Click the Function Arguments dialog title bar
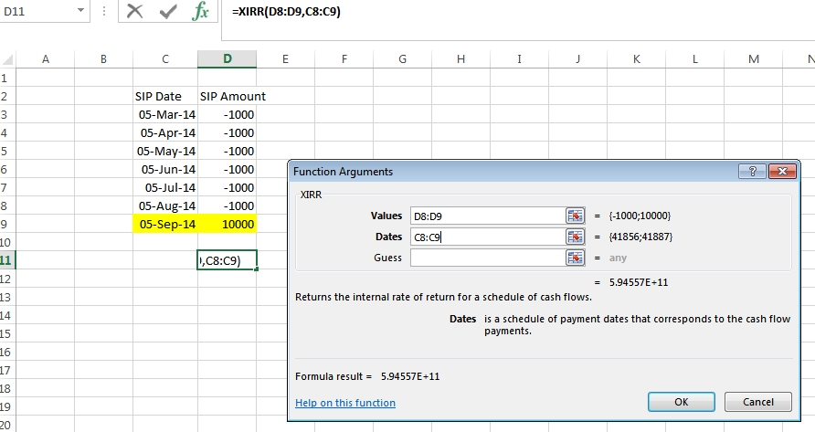This screenshot has width=815, height=432. [512, 172]
